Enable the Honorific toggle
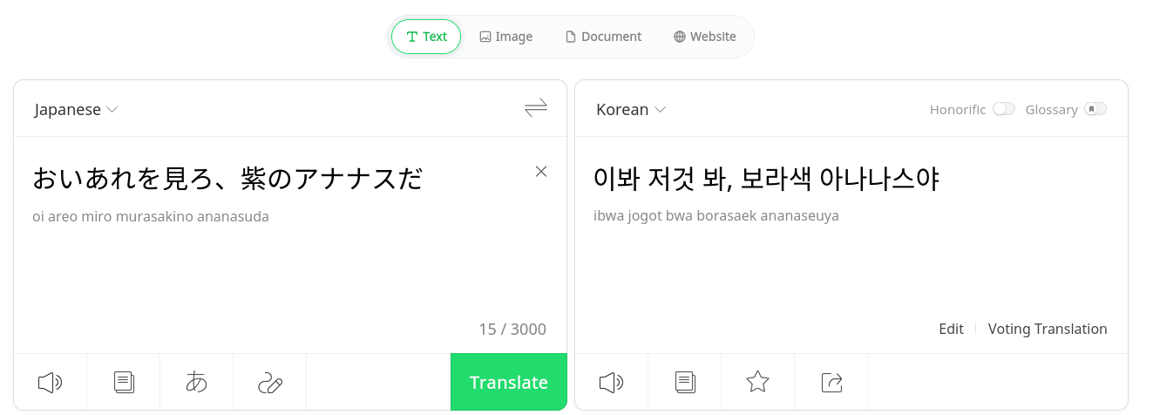Screen dimensions: 1153x415 [1004, 109]
